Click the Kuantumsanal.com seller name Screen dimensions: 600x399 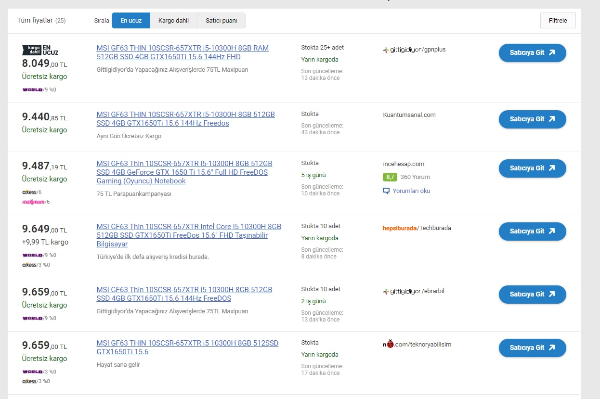click(409, 115)
